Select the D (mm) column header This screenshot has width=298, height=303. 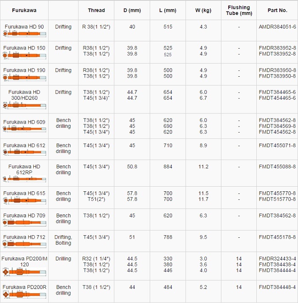coord(132,10)
